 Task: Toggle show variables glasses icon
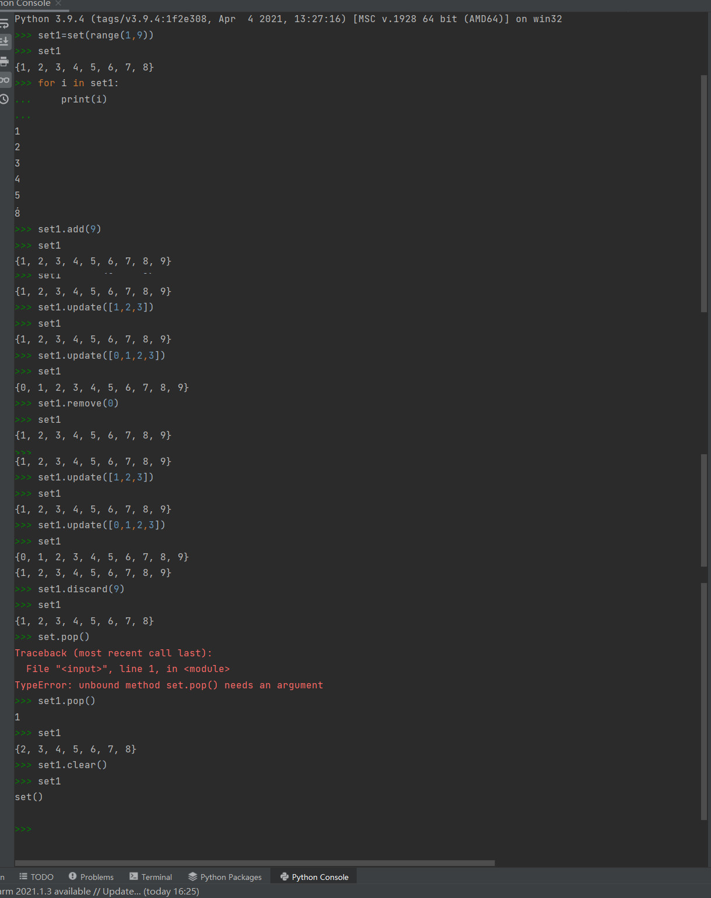tap(5, 80)
